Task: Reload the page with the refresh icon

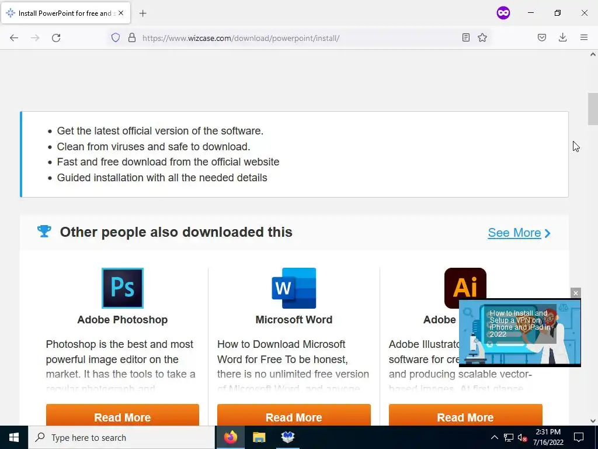Action: (x=56, y=38)
